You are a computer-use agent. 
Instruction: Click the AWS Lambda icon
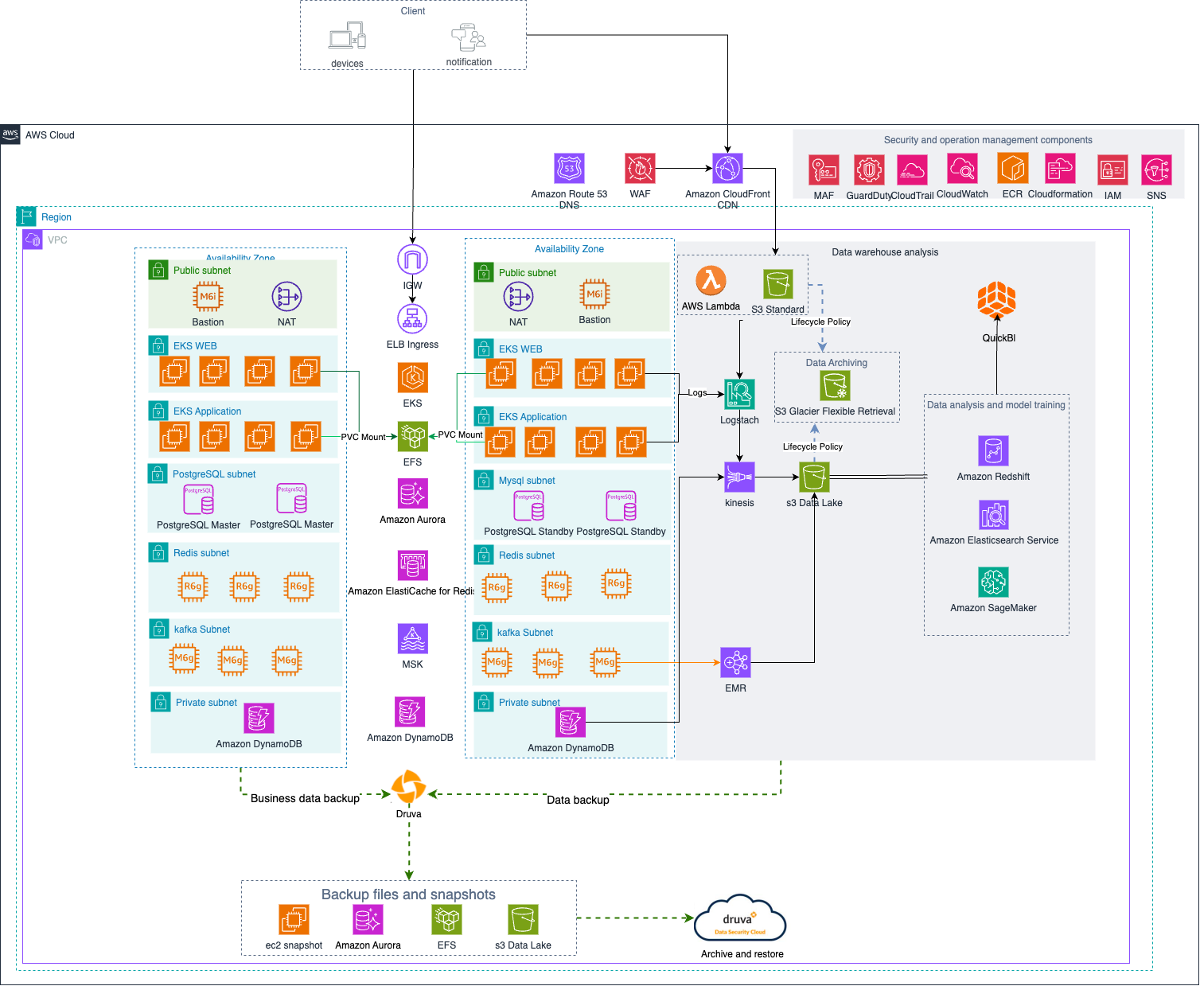[x=711, y=281]
